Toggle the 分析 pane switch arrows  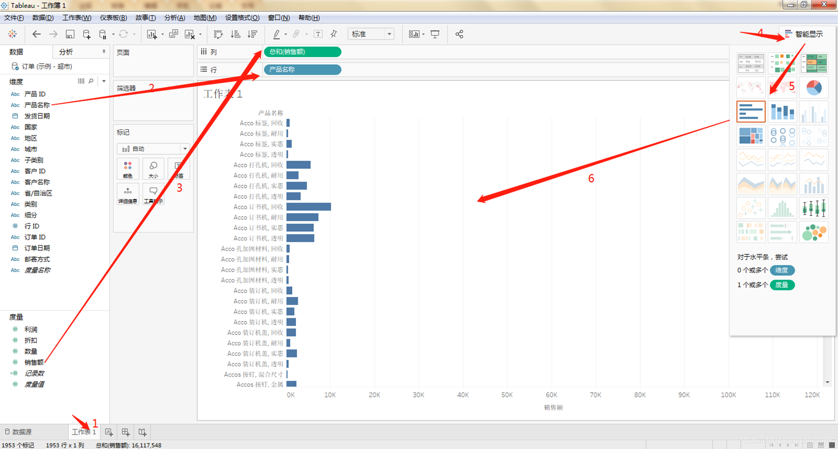(104, 52)
